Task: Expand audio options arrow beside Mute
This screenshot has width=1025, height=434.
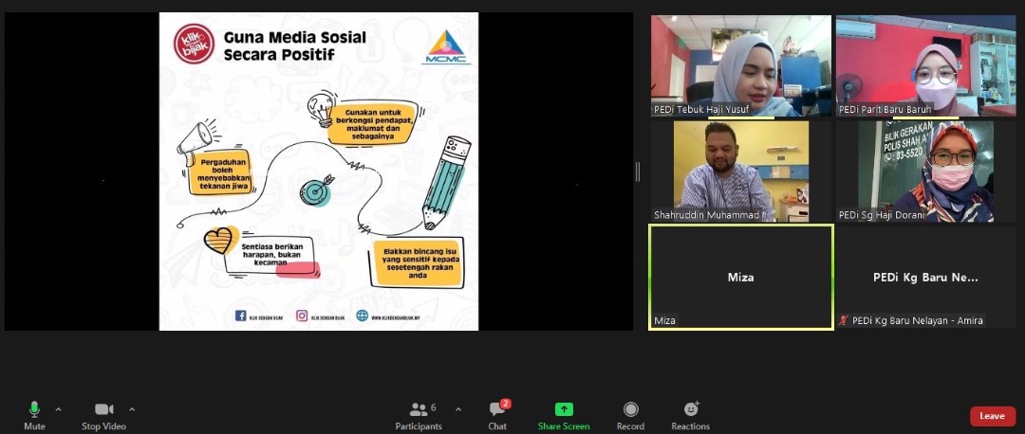Action: 58,409
